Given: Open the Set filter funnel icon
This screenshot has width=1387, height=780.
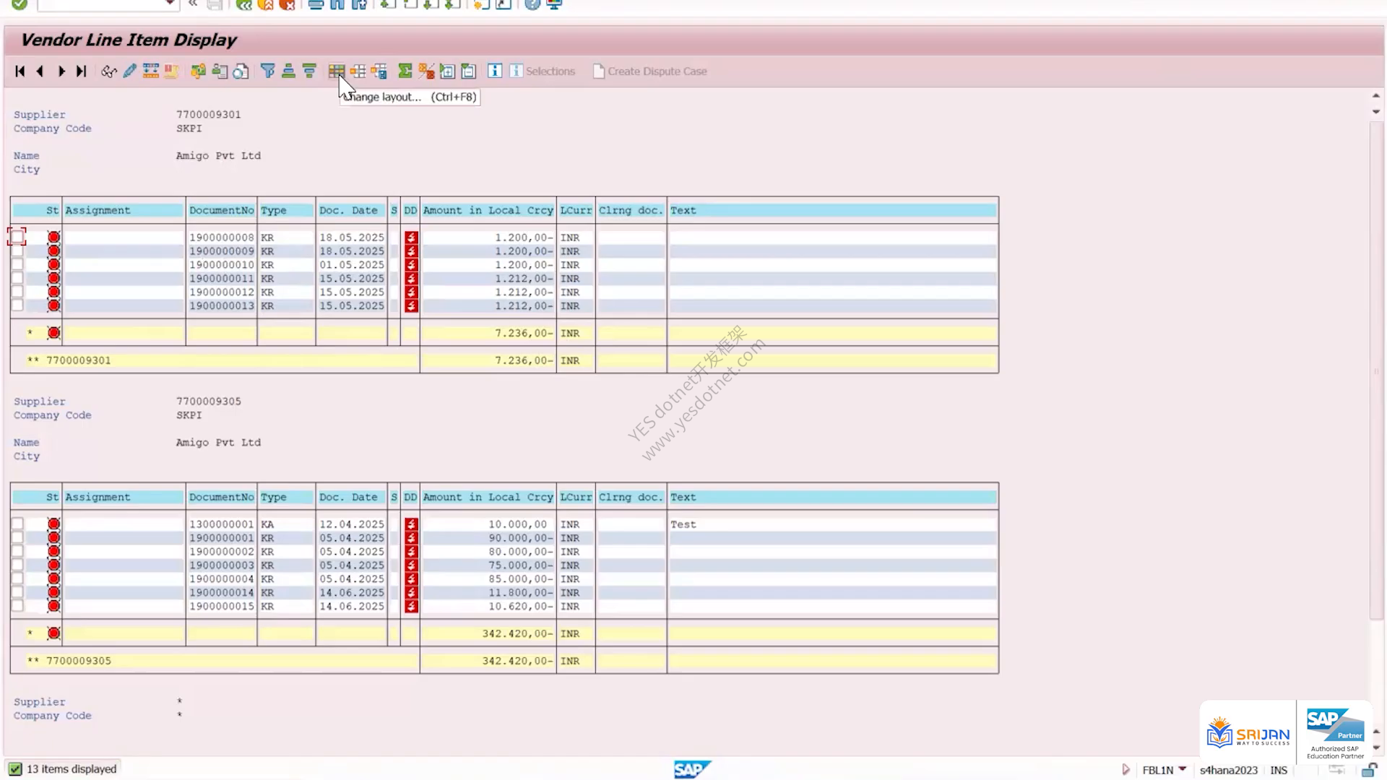Looking at the screenshot, I should point(268,71).
